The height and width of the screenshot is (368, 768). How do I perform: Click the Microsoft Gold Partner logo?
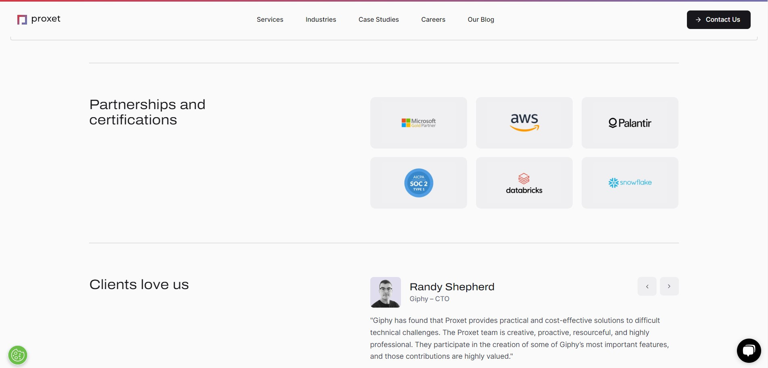click(x=418, y=123)
